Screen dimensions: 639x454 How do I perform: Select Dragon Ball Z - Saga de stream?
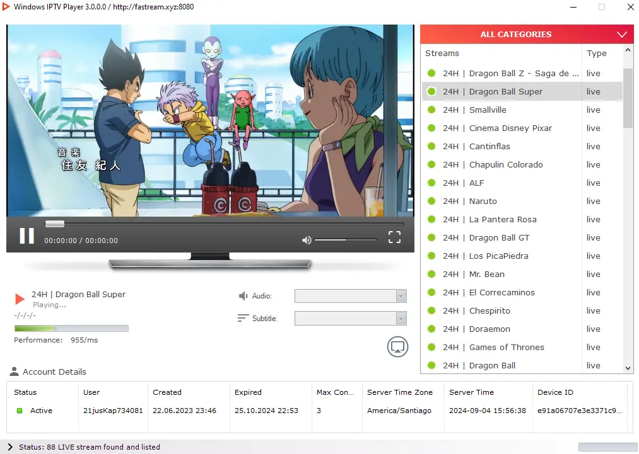tap(522, 73)
